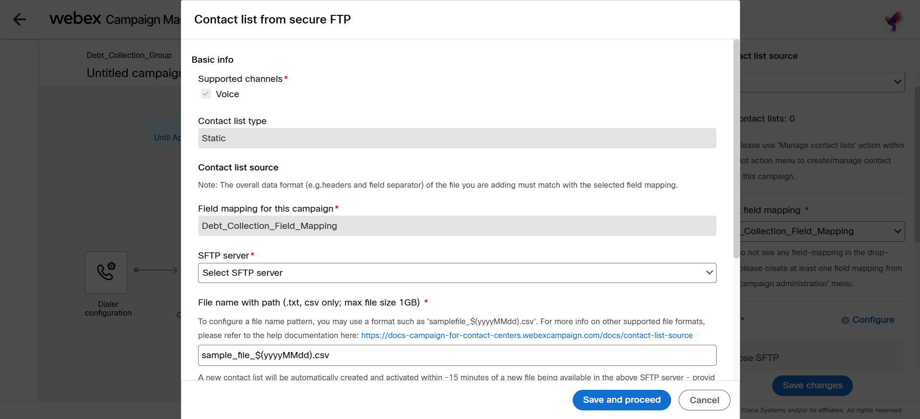This screenshot has width=920, height=419.
Task: Click the Debt_Collection_Group breadcrumb
Action: pos(129,55)
